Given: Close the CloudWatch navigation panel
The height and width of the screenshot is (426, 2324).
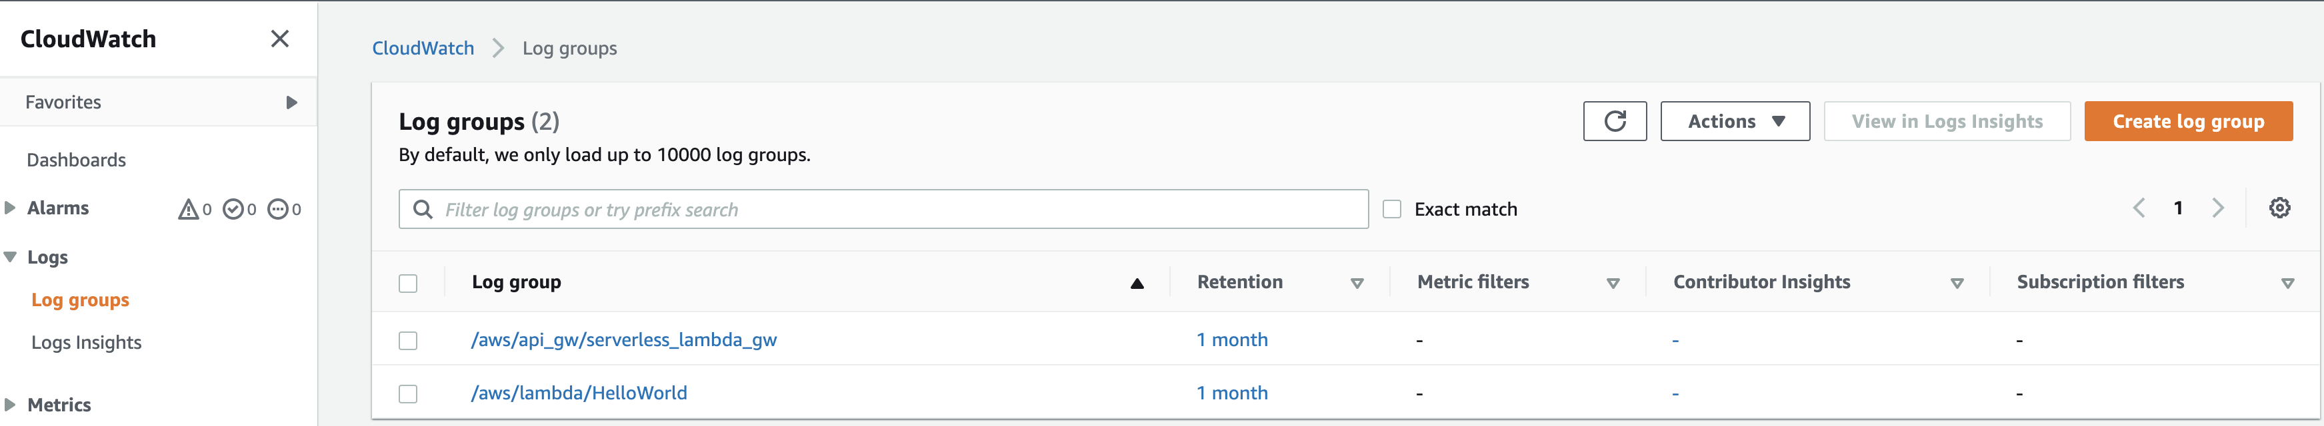Looking at the screenshot, I should pyautogui.click(x=280, y=39).
